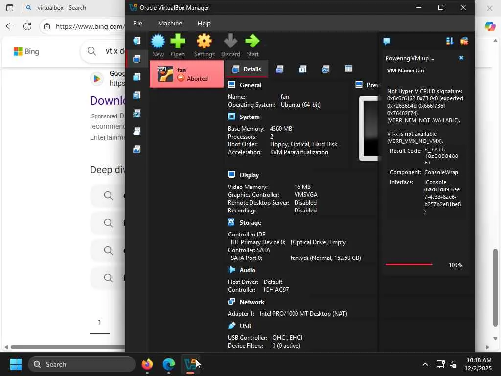
Task: Click the System section chip icon
Action: click(231, 117)
